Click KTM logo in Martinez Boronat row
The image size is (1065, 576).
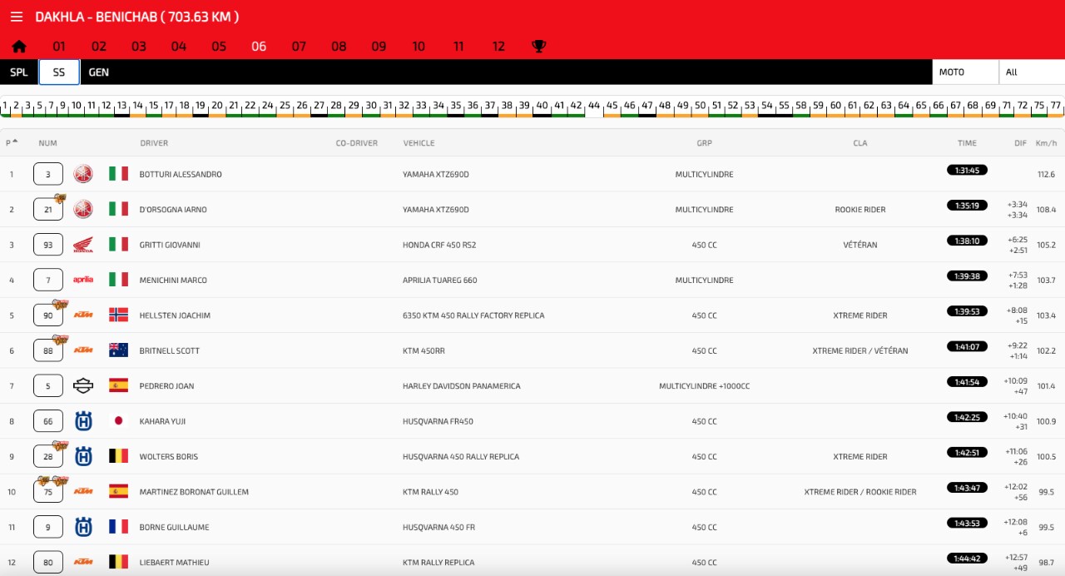tap(83, 492)
